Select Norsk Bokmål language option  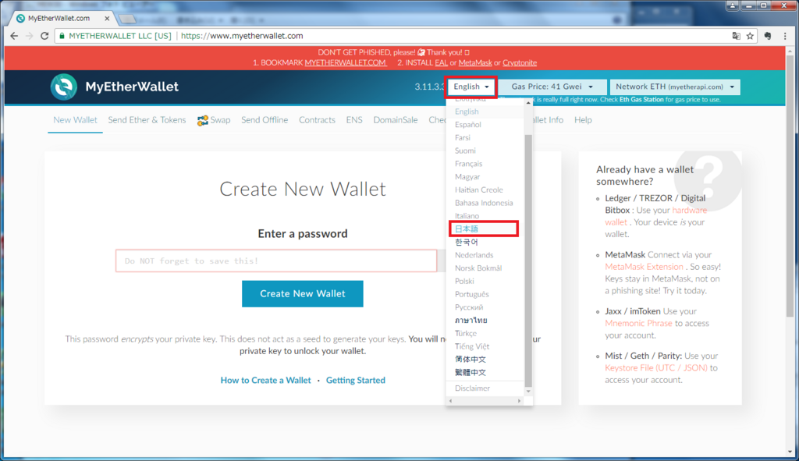coord(478,268)
